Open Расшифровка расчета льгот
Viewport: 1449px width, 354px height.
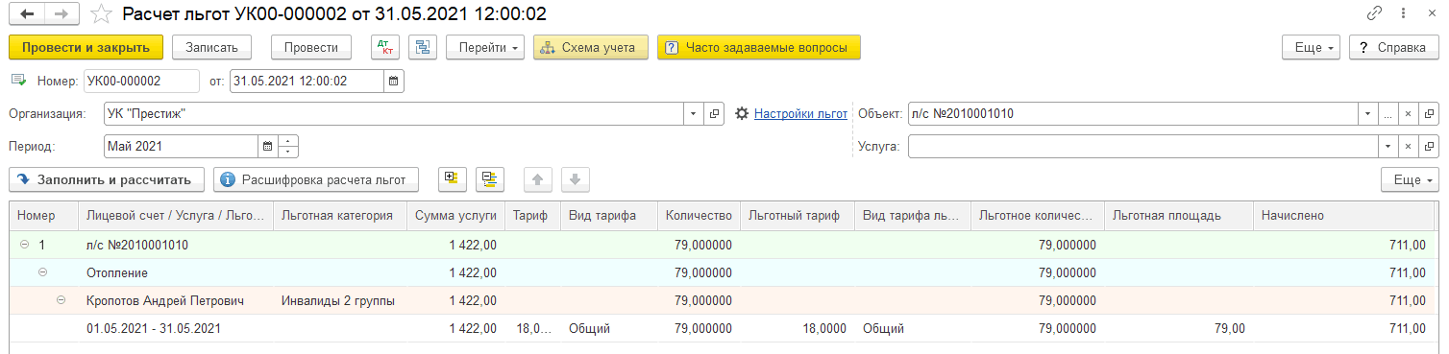tap(316, 179)
